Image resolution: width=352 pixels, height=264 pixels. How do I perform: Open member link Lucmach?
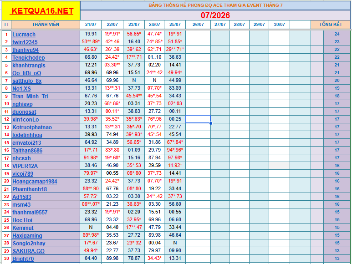(24, 35)
